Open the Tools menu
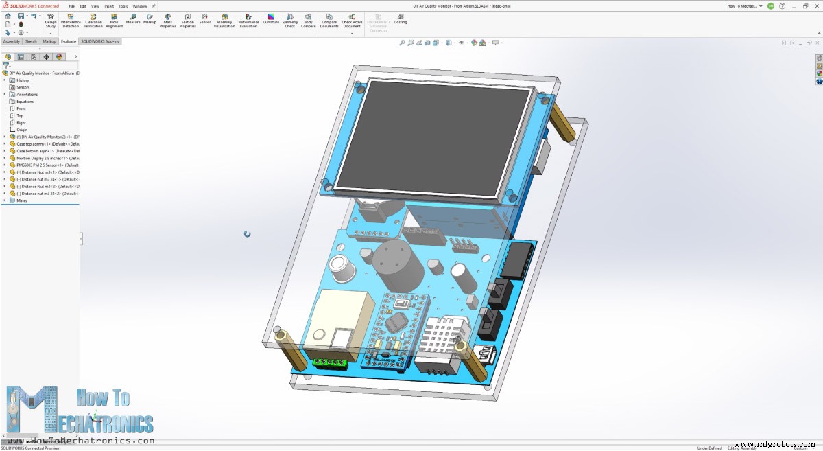 (x=123, y=5)
